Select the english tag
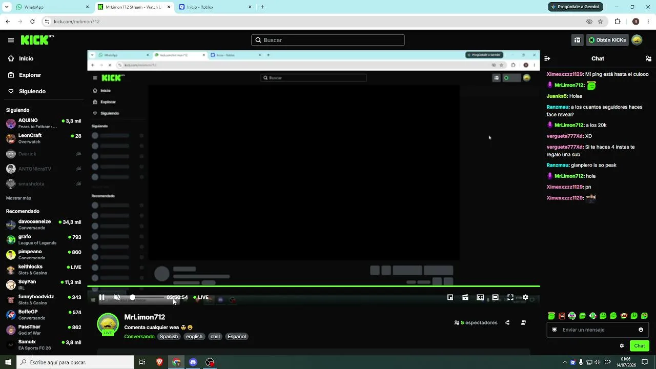Viewport: 656px width, 369px height. point(194,337)
